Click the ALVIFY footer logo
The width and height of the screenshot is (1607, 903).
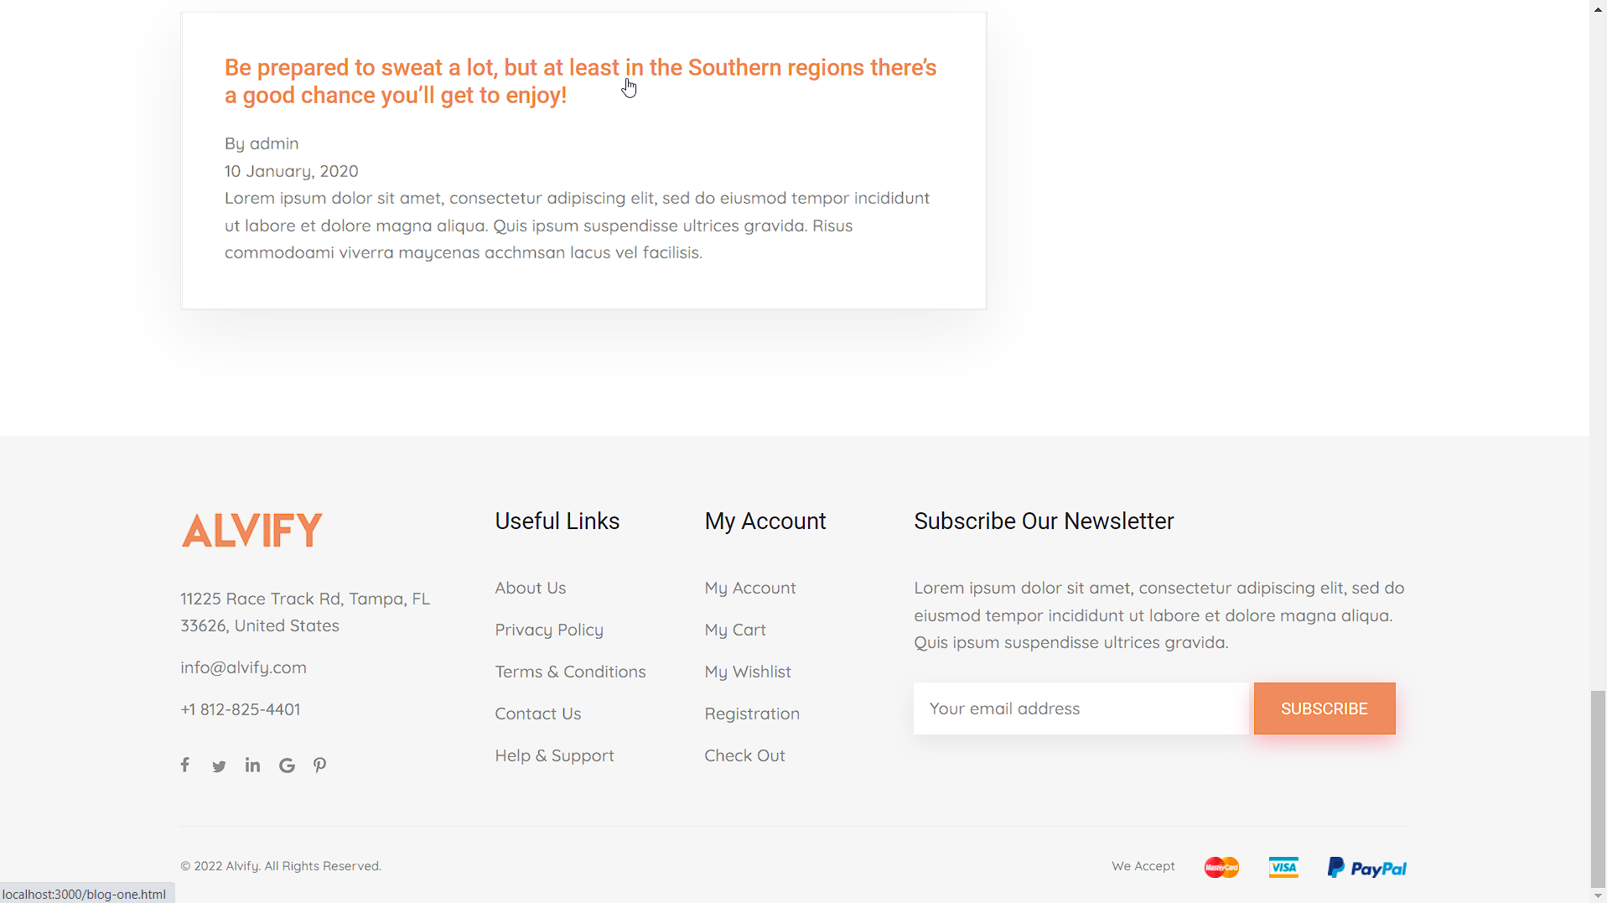coord(251,530)
